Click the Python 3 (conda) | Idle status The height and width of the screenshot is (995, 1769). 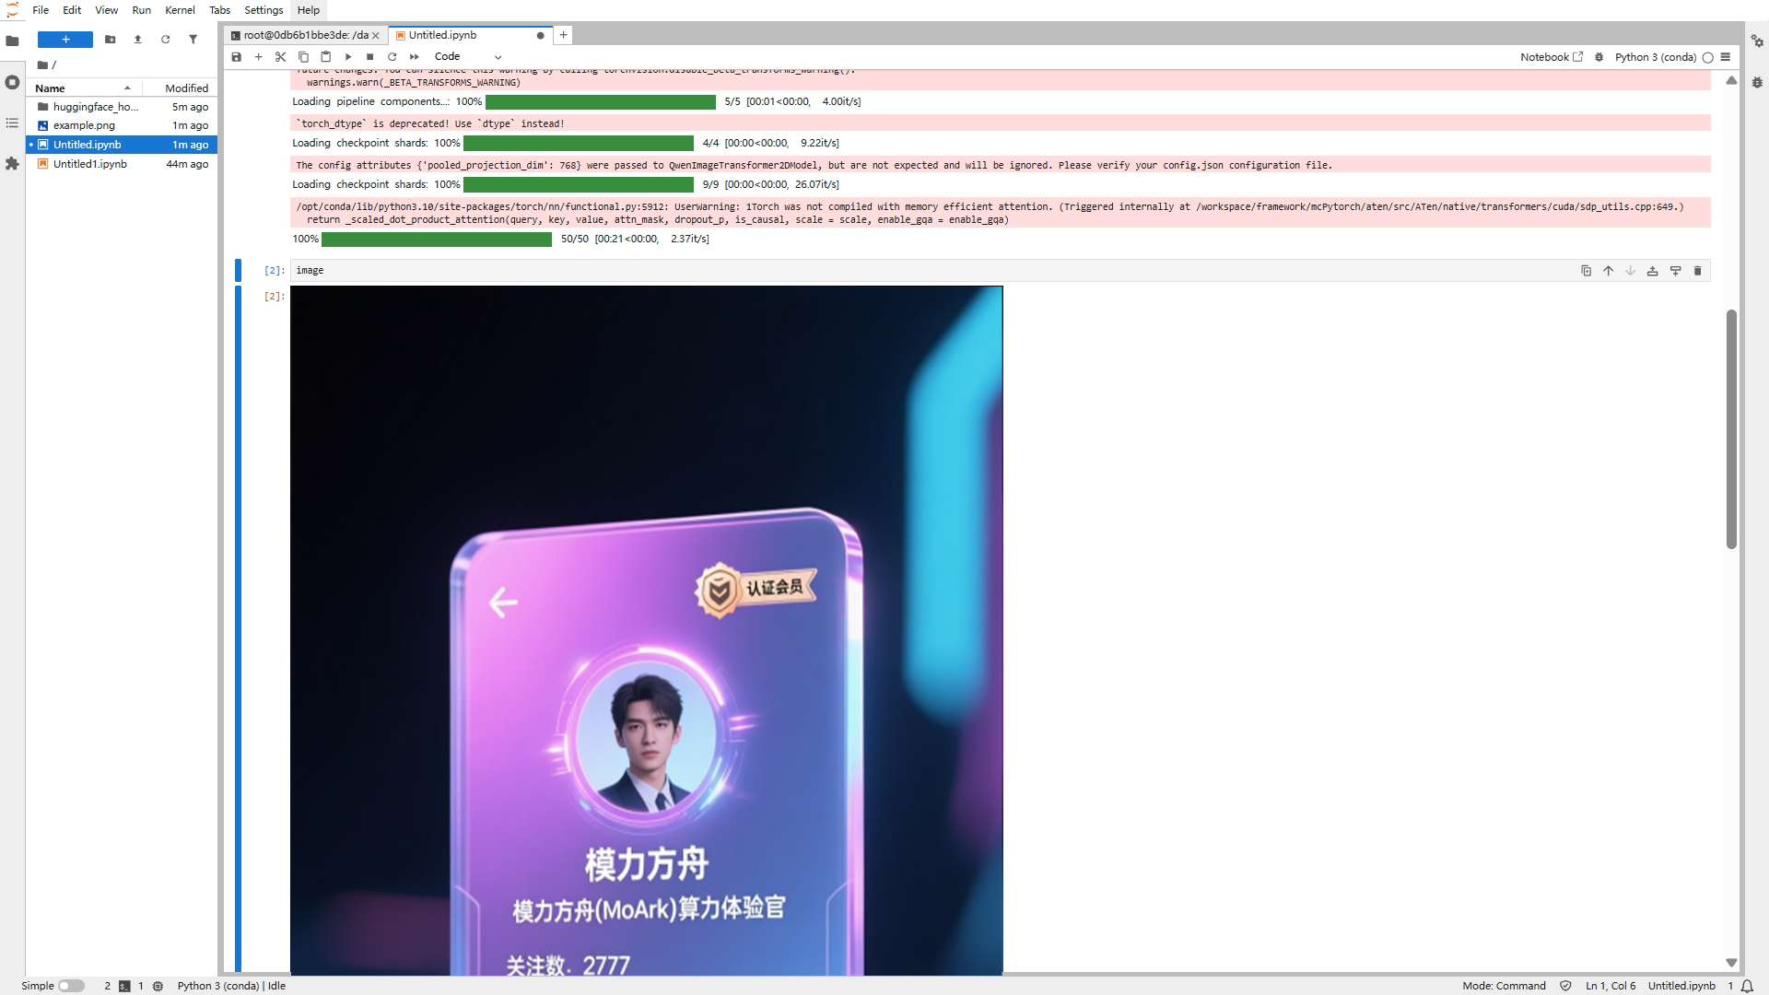click(231, 986)
